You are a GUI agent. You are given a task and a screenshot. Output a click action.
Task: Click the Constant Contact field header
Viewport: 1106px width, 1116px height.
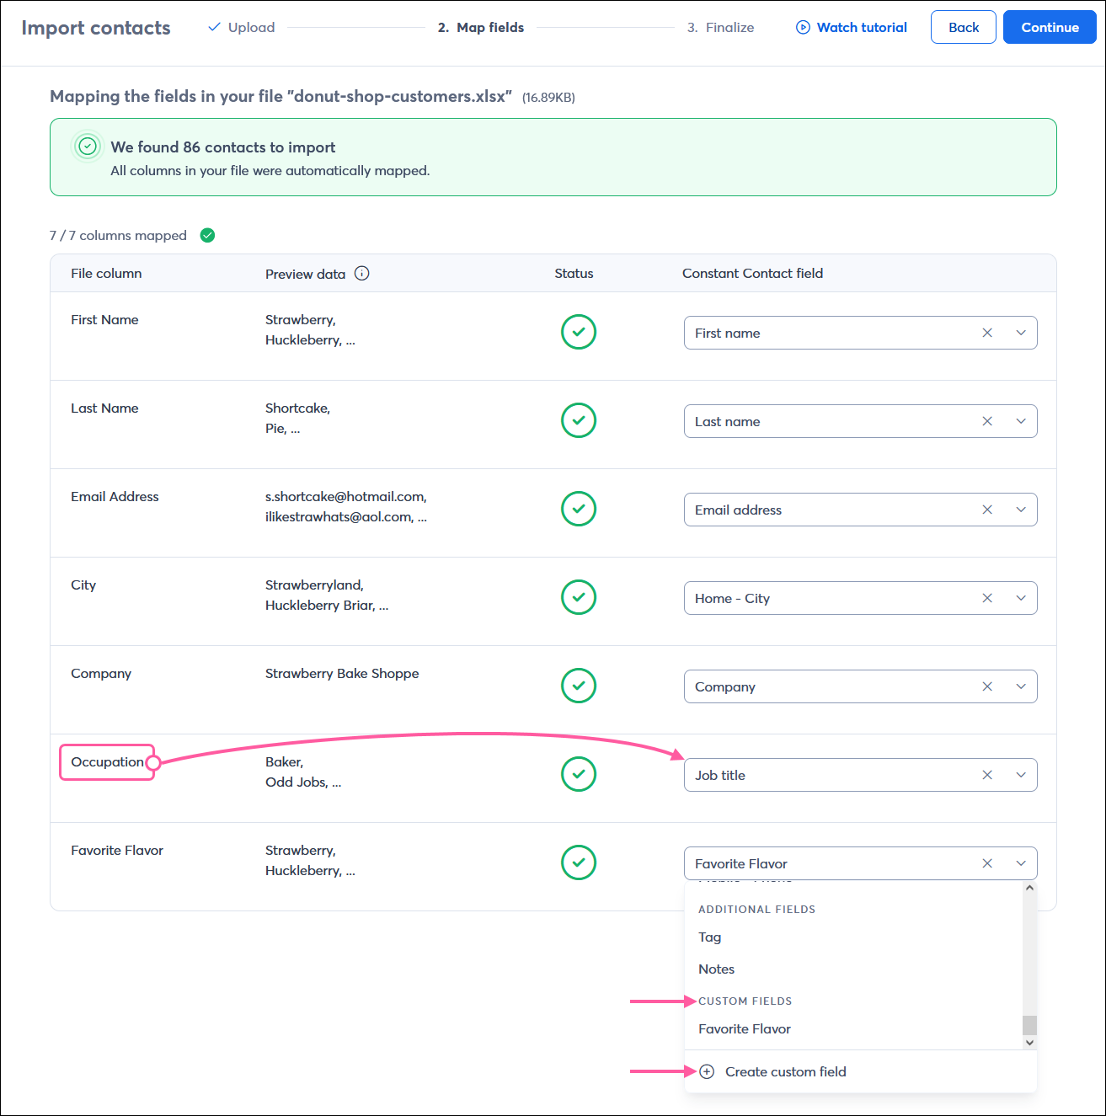pyautogui.click(x=752, y=273)
